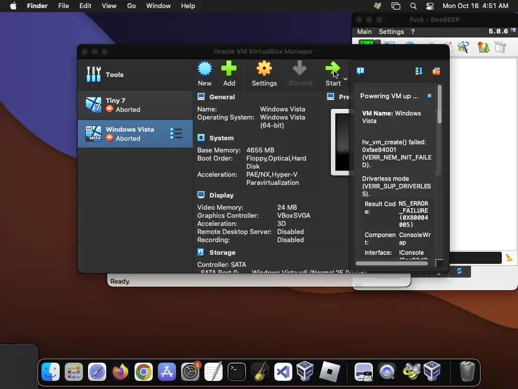Click the Base Memory value 4655 MB
Viewport: 518px width, 389px height.
261,150
